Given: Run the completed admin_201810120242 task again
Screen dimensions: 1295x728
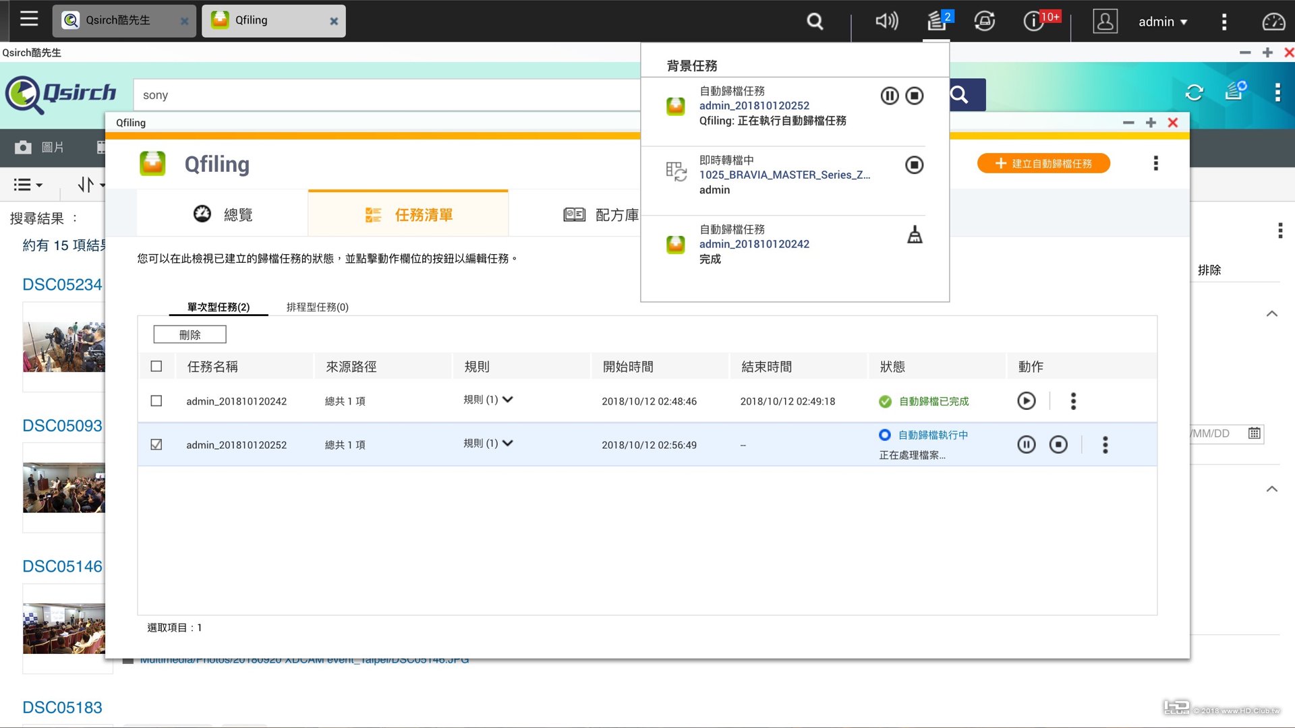Looking at the screenshot, I should click(1026, 401).
